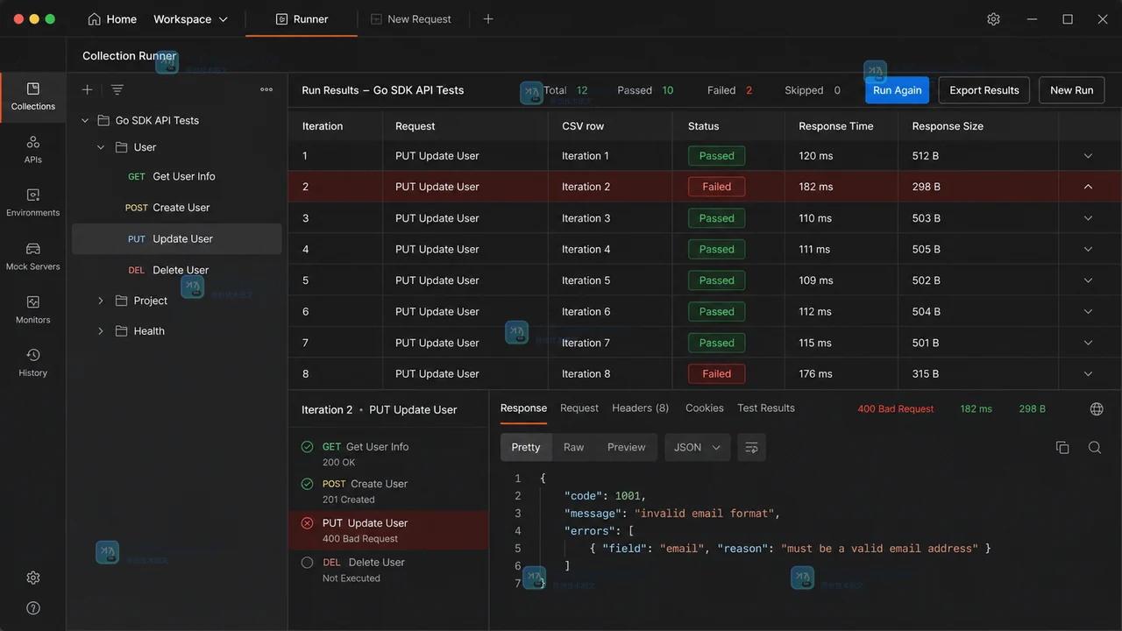1122x631 pixels.
Task: Open the JSON format dropdown
Action: click(698, 447)
